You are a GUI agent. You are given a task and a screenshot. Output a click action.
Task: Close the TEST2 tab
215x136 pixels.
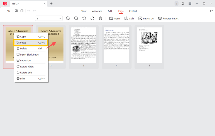tap(45, 4)
